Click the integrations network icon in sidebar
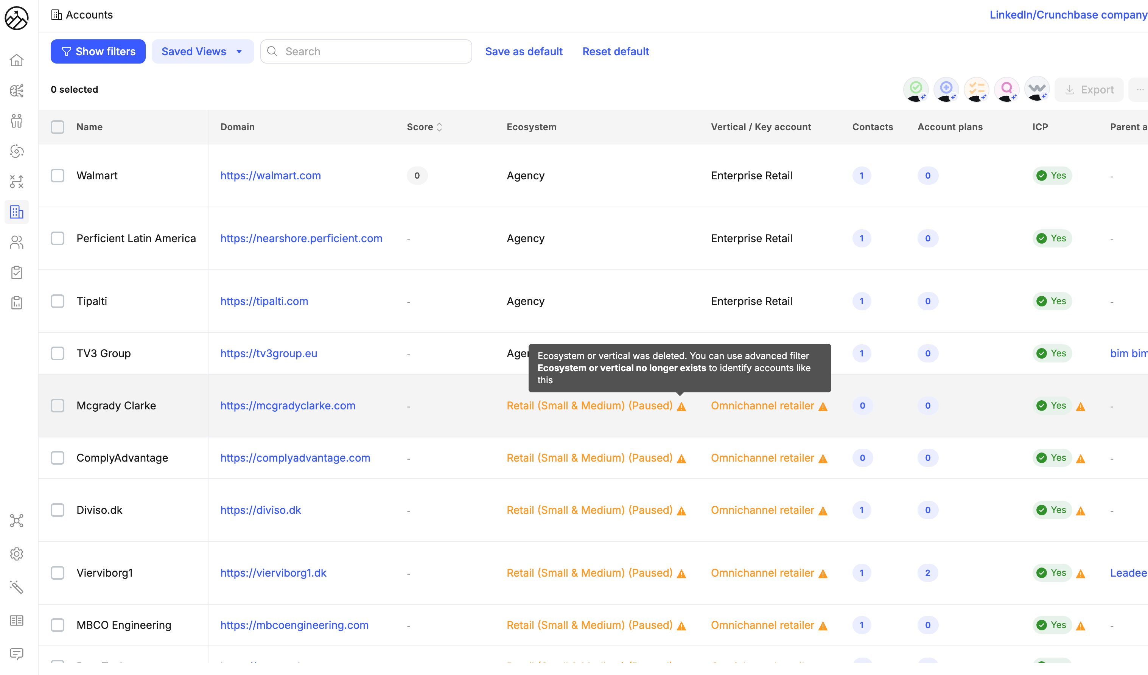Viewport: 1148px width, 675px height. coord(16,521)
